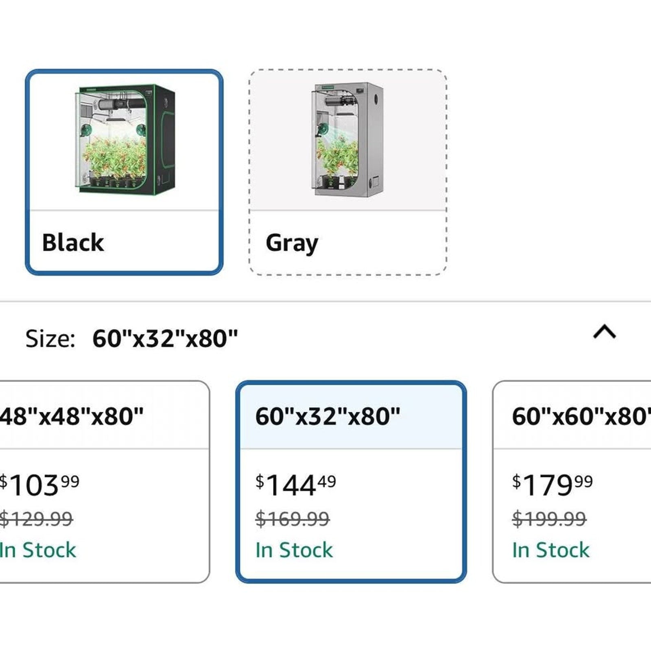Viewport: 651px width, 651px height.
Task: Click In Stock under the $103.99 price
Action: (38, 550)
